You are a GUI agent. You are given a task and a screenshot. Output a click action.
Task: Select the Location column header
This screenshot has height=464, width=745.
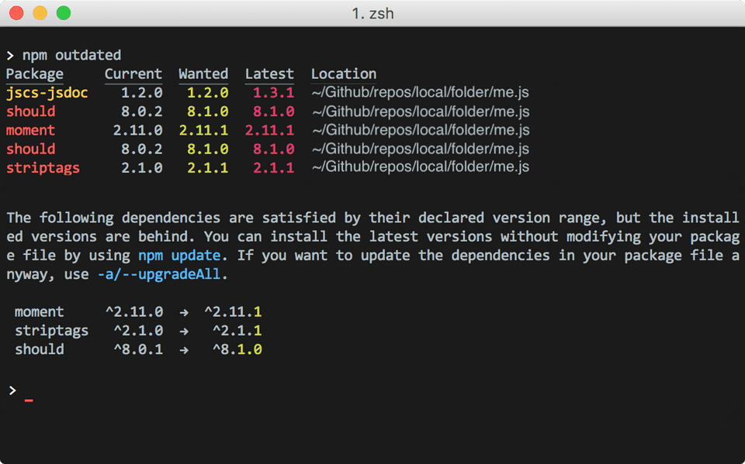344,74
